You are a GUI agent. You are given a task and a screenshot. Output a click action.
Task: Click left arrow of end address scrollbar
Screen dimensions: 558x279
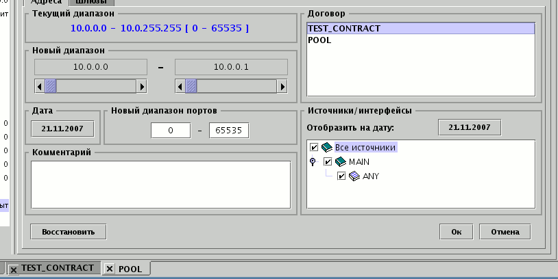click(x=180, y=87)
